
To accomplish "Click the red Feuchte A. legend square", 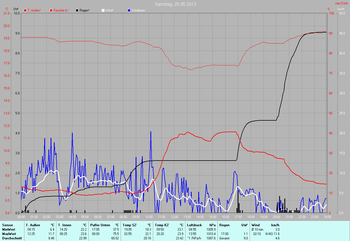I will click(x=51, y=10).
